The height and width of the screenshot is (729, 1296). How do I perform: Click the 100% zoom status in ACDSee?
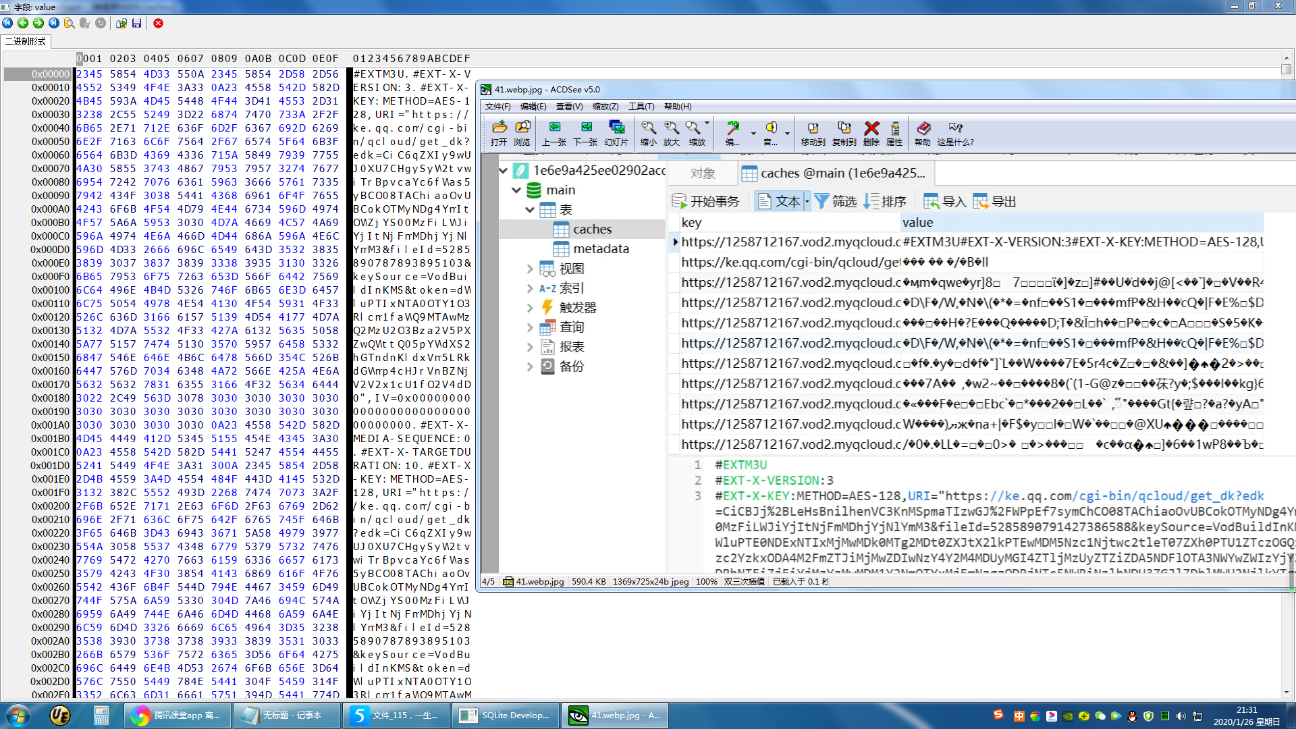[706, 581]
